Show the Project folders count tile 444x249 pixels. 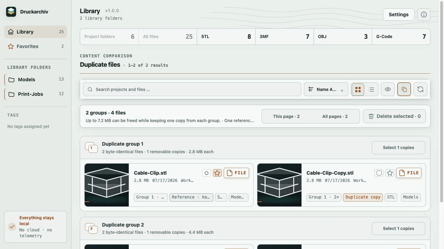109,37
